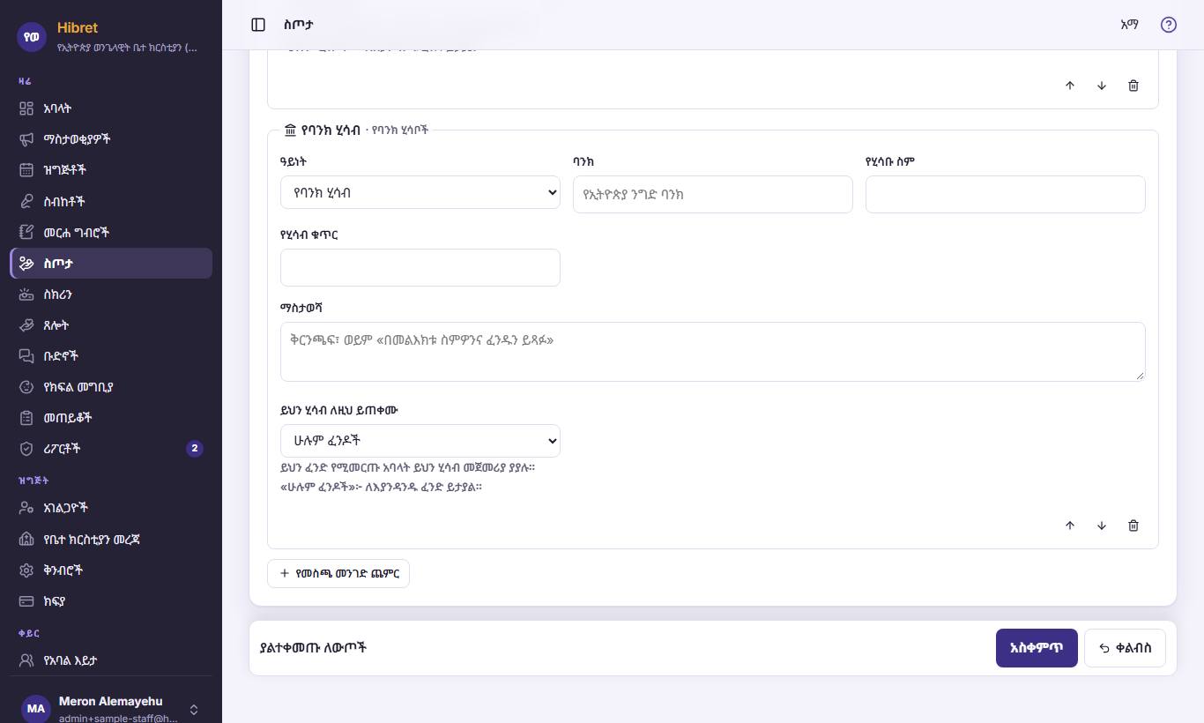Click the አባላት sidebar icon

coord(26,108)
